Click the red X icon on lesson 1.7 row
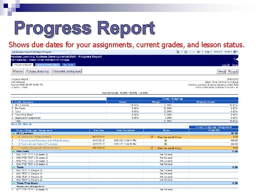This screenshot has height=195, width=260. (152, 148)
